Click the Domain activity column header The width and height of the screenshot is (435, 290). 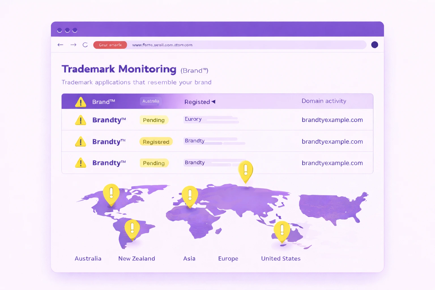pyautogui.click(x=324, y=101)
